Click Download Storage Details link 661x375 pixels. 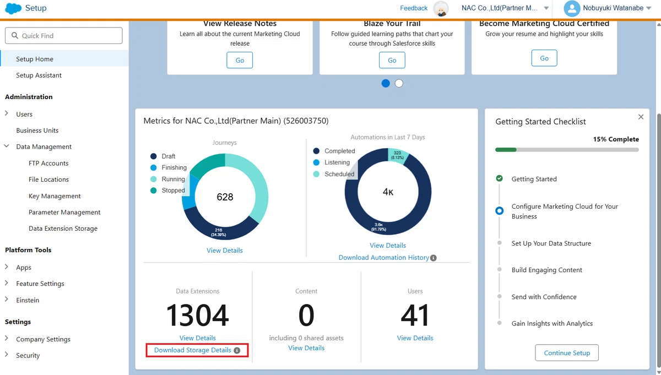[x=193, y=350]
